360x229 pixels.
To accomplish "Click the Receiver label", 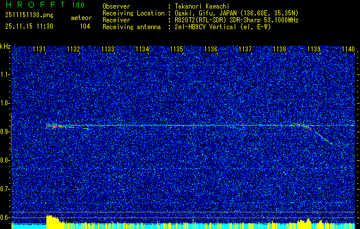I will [x=116, y=20].
